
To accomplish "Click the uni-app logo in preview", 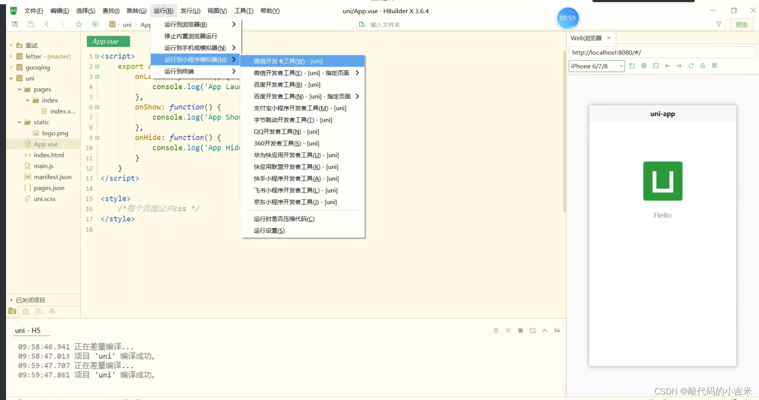I will (662, 181).
